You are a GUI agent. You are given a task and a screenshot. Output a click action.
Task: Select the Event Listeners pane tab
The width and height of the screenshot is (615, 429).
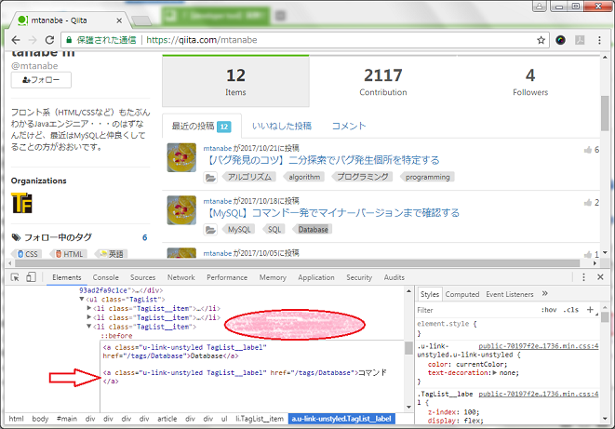click(x=510, y=294)
